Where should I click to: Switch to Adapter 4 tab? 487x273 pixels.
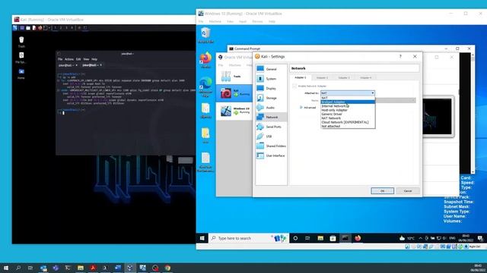[365, 77]
